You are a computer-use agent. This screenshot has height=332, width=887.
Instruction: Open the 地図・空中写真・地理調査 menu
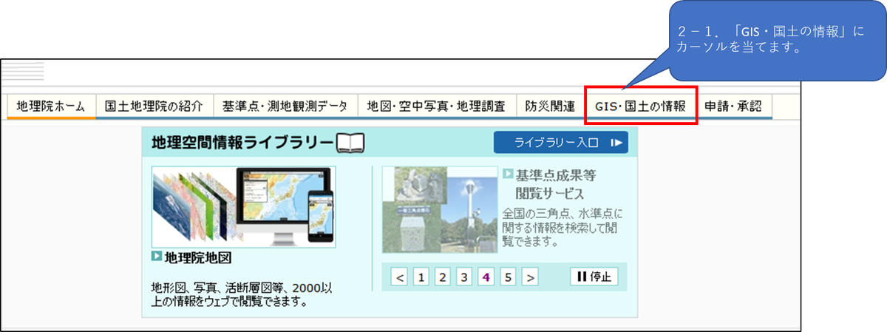[x=436, y=106]
